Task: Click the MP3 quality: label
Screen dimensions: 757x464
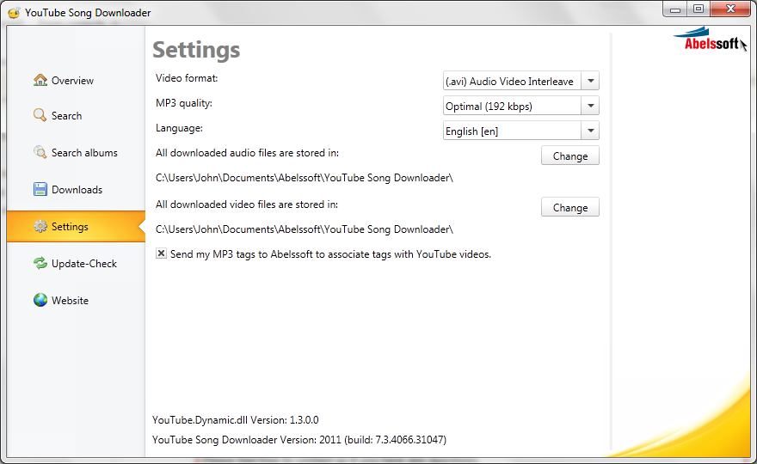Action: pyautogui.click(x=184, y=103)
